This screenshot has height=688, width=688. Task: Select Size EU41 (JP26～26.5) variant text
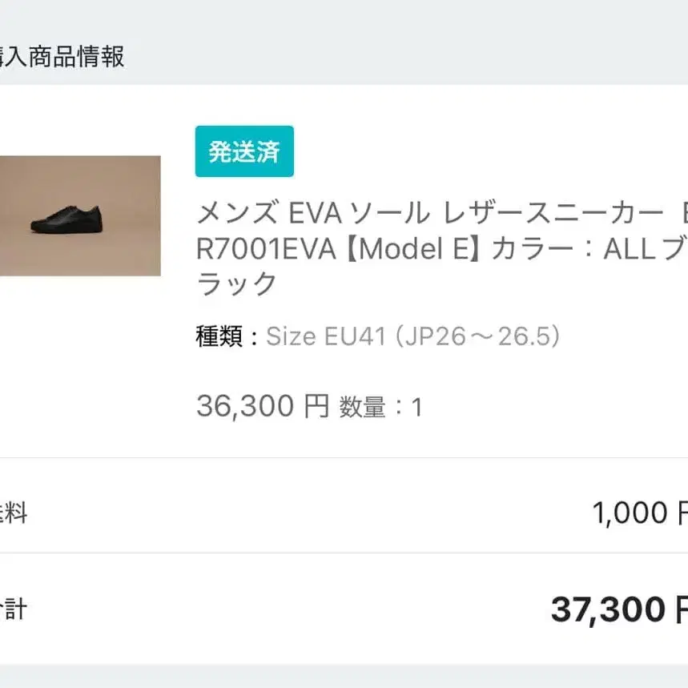[412, 336]
